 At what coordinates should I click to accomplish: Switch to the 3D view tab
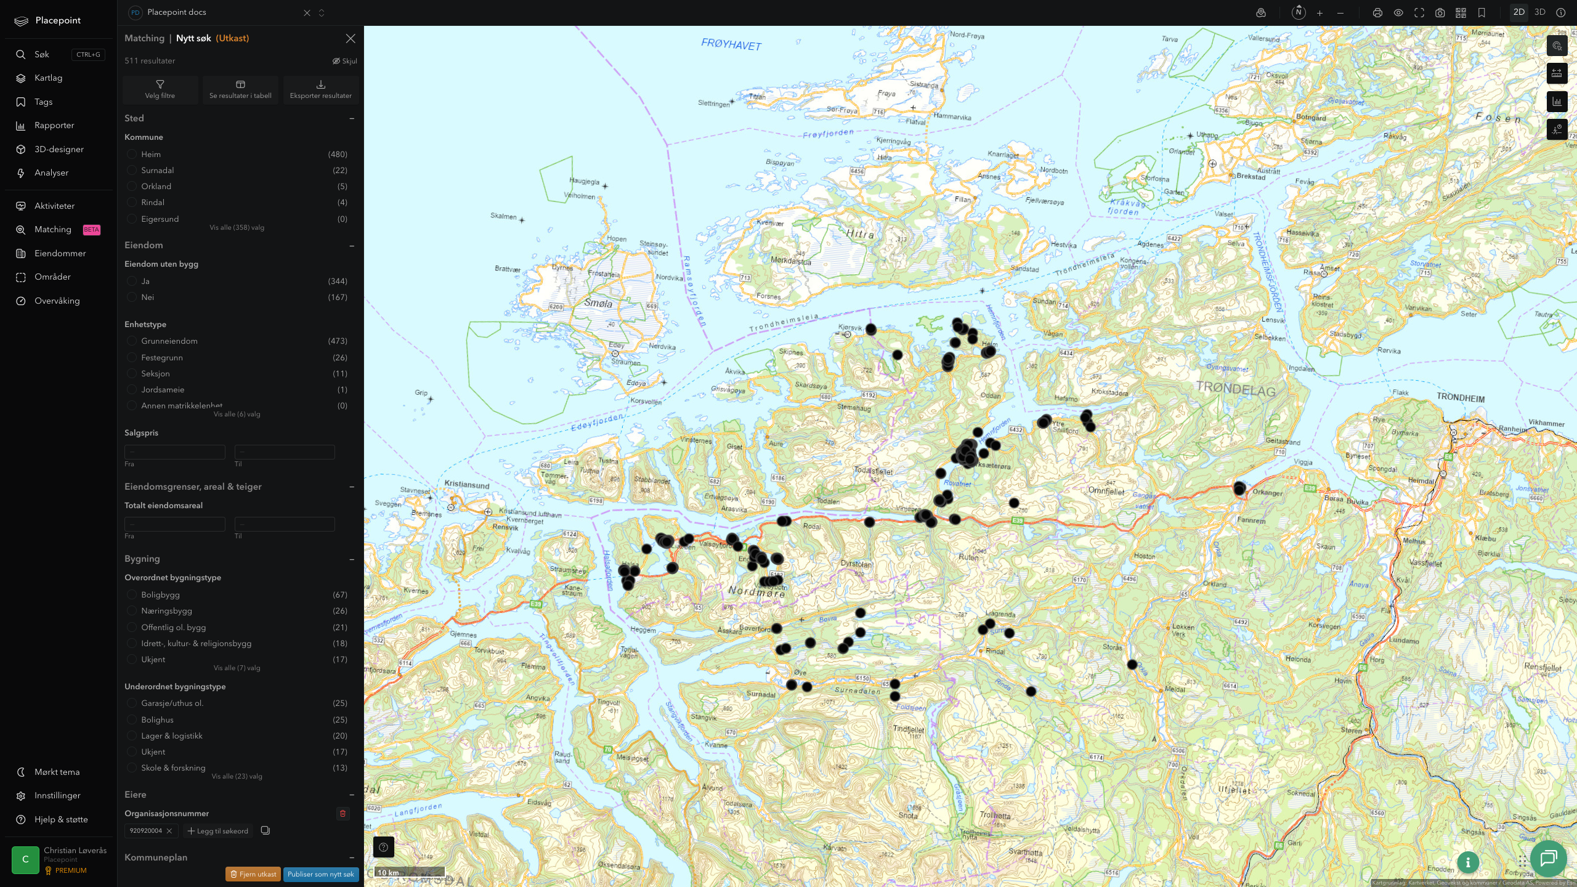click(1540, 12)
